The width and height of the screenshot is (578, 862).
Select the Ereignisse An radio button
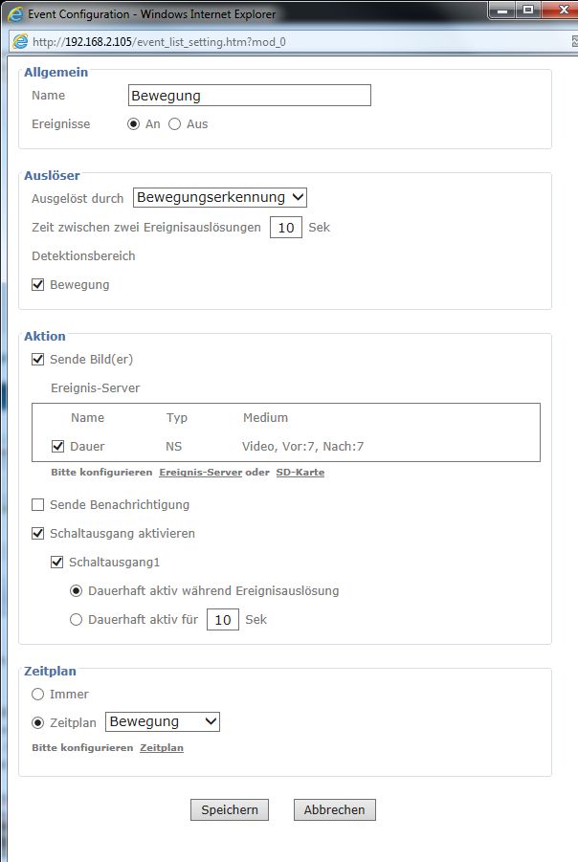coord(134,124)
